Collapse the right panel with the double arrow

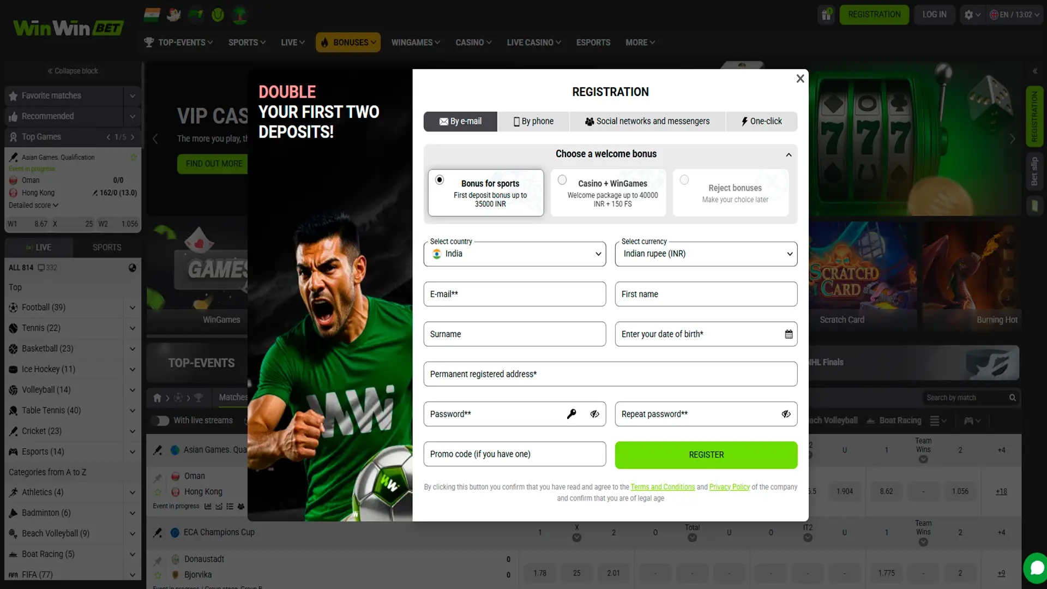click(x=1034, y=71)
